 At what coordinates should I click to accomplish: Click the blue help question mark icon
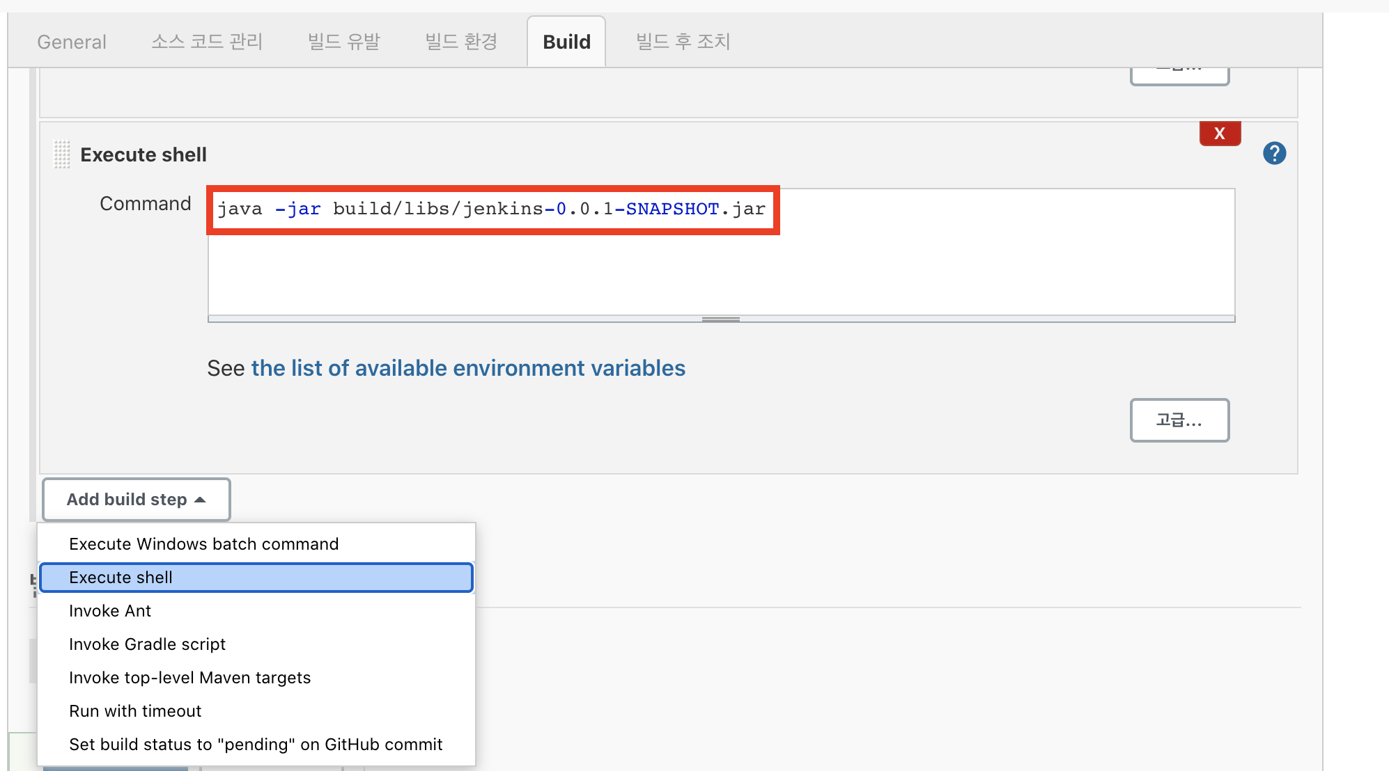[1274, 153]
